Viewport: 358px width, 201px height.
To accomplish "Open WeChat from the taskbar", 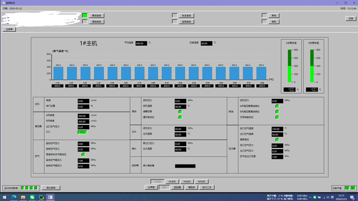I will pos(32,197).
